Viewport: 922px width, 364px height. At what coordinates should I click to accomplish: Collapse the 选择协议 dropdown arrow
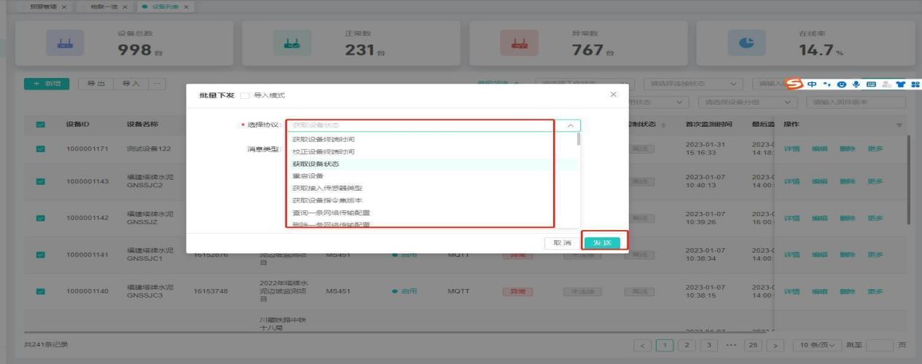click(x=570, y=125)
